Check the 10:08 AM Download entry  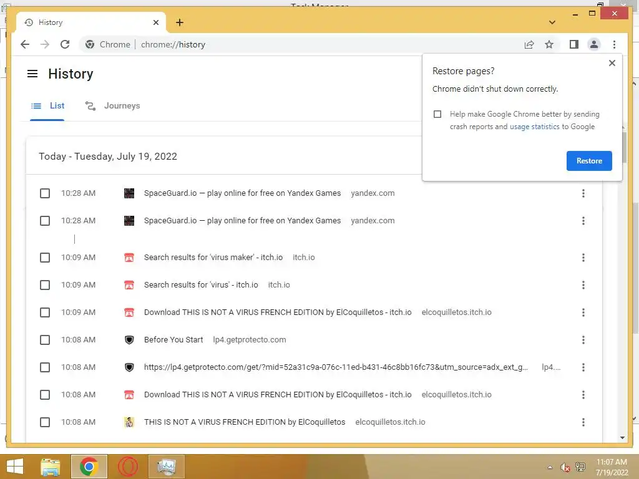click(45, 395)
